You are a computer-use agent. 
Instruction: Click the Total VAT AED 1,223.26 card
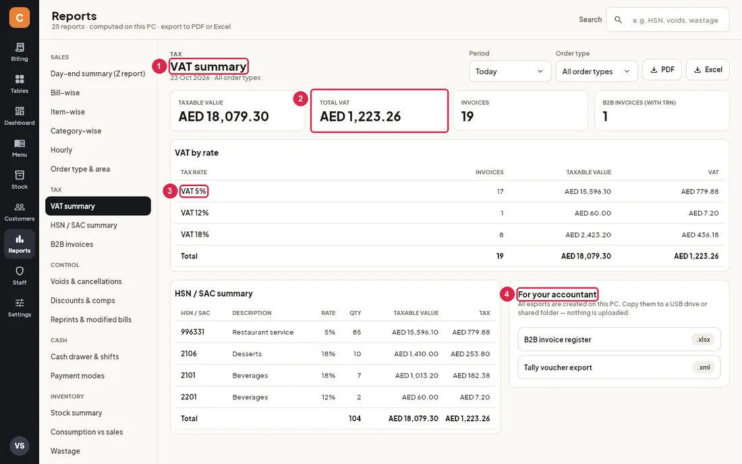coord(379,111)
